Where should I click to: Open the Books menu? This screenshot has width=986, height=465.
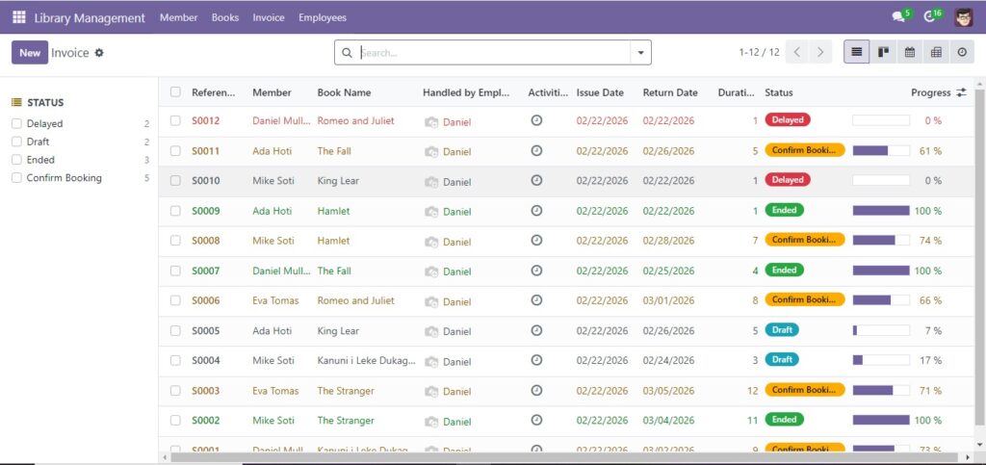225,17
